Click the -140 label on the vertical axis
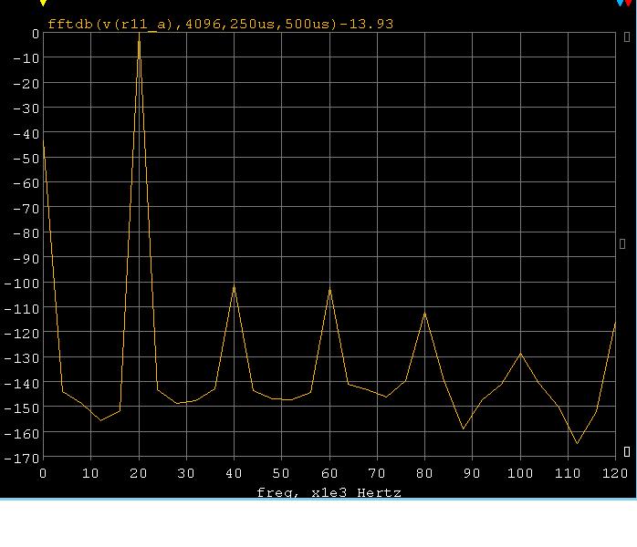The height and width of the screenshot is (547, 637). pos(22,383)
